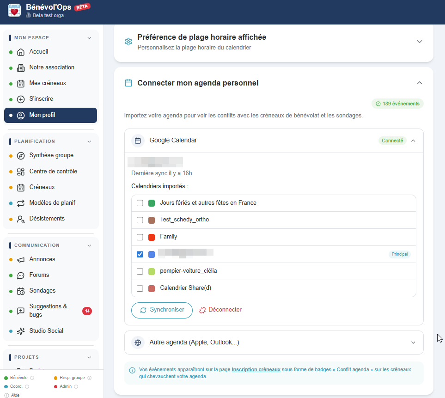Click the calendar icon of Connecter mon agenda personnel
The width and height of the screenshot is (445, 398).
click(x=128, y=83)
